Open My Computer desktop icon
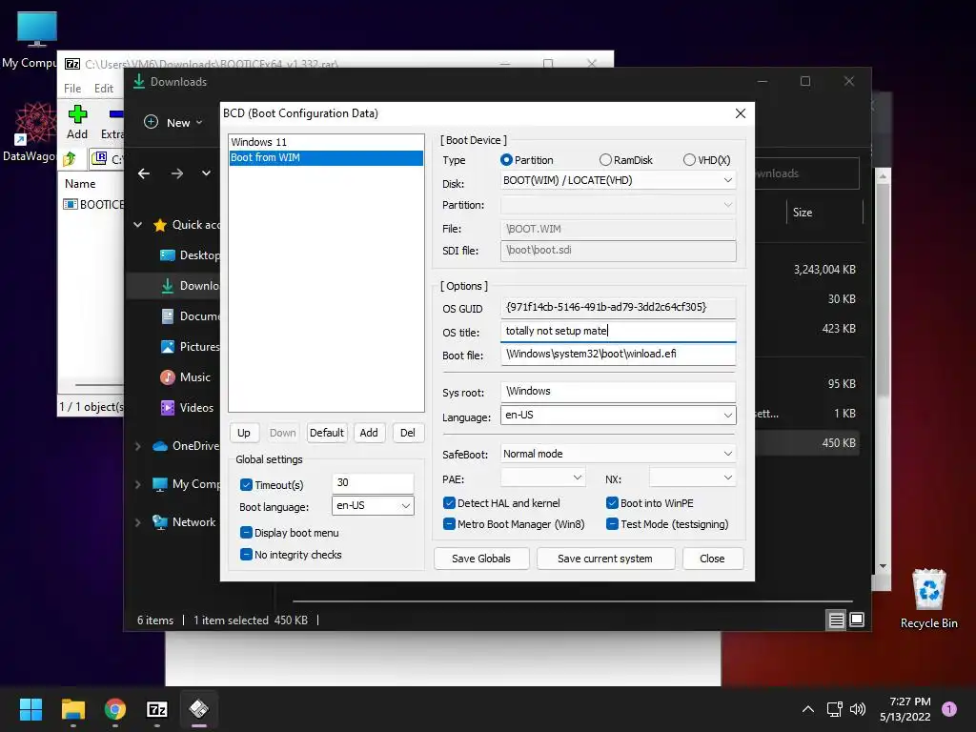Image resolution: width=976 pixels, height=732 pixels. click(36, 38)
